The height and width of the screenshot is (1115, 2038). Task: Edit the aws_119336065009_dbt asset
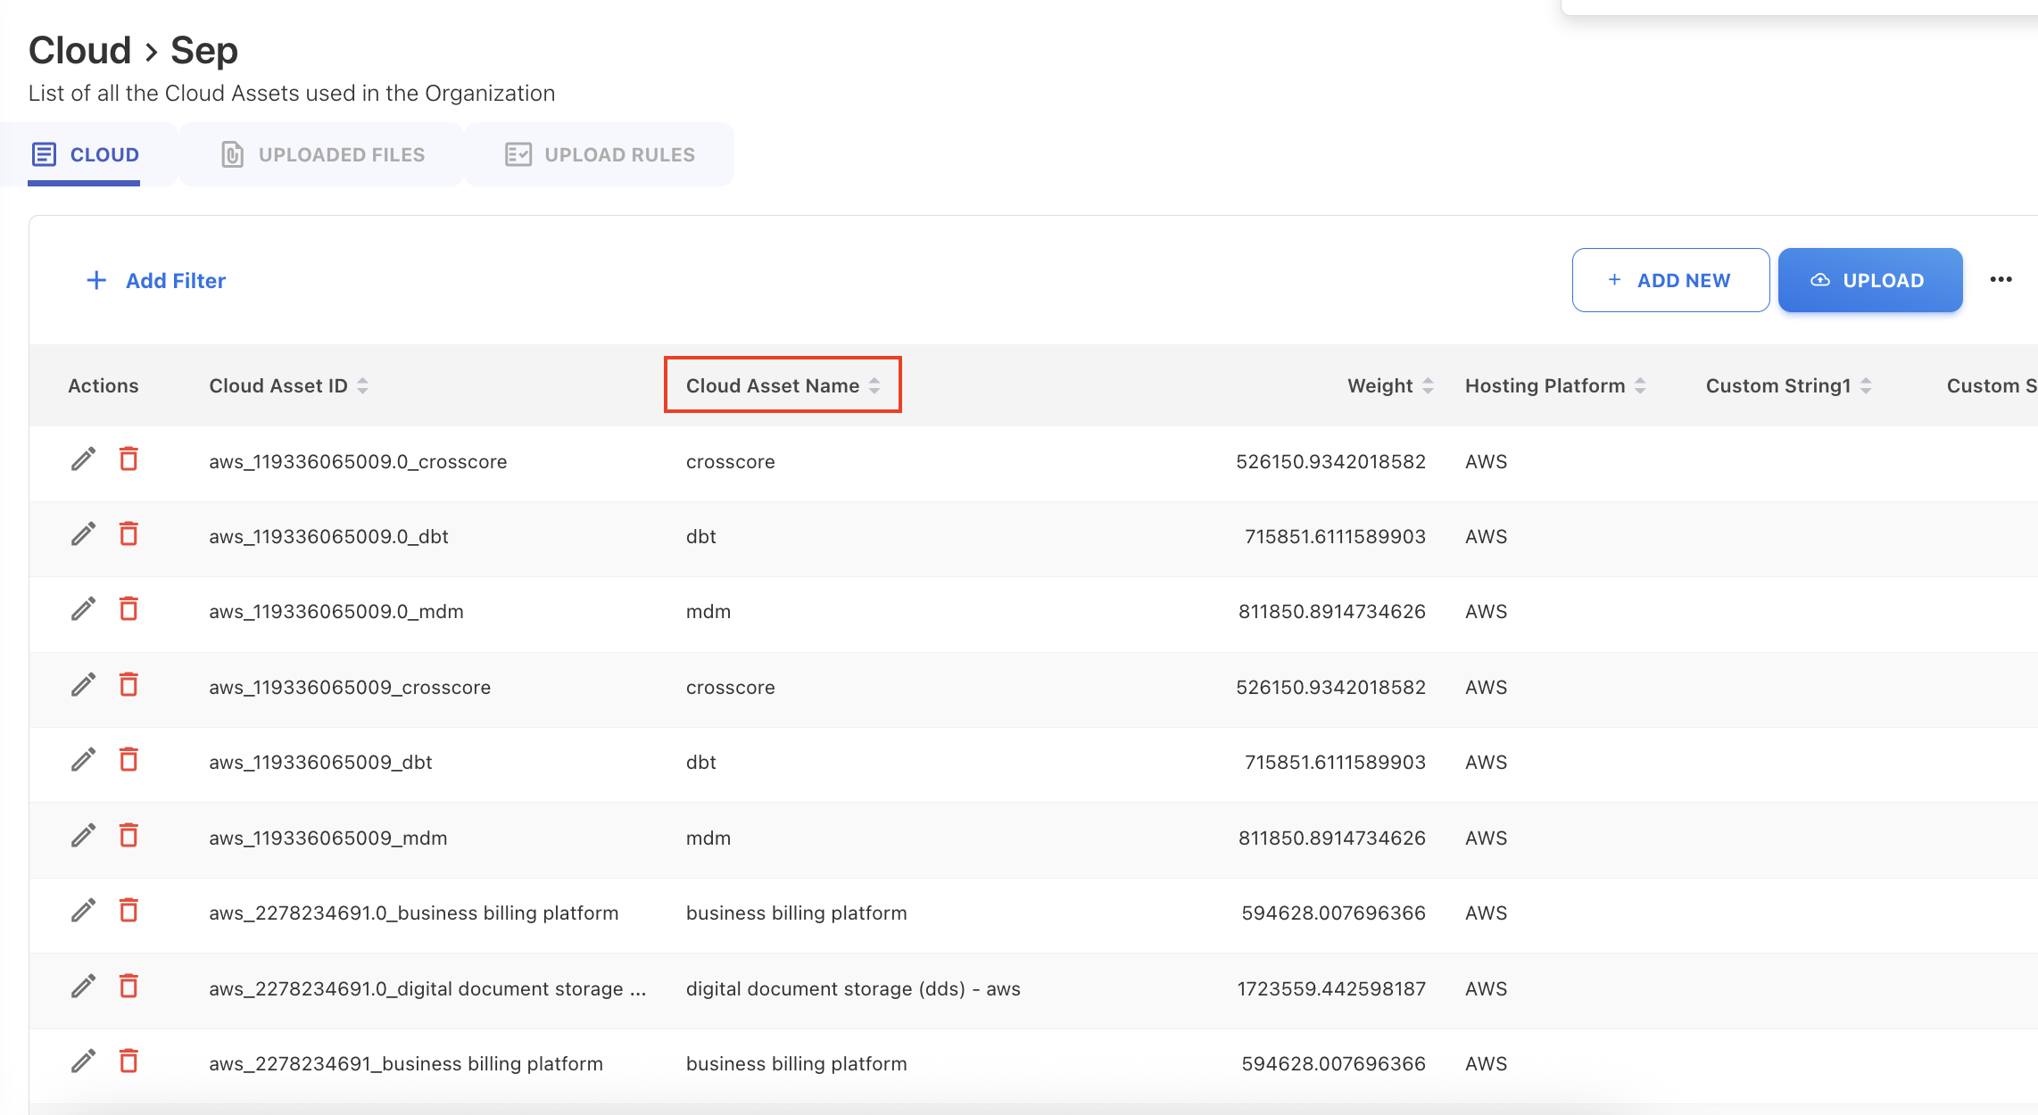pos(83,760)
